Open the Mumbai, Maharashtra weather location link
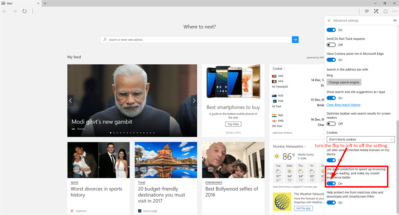This screenshot has width=399, height=215. tap(289, 146)
